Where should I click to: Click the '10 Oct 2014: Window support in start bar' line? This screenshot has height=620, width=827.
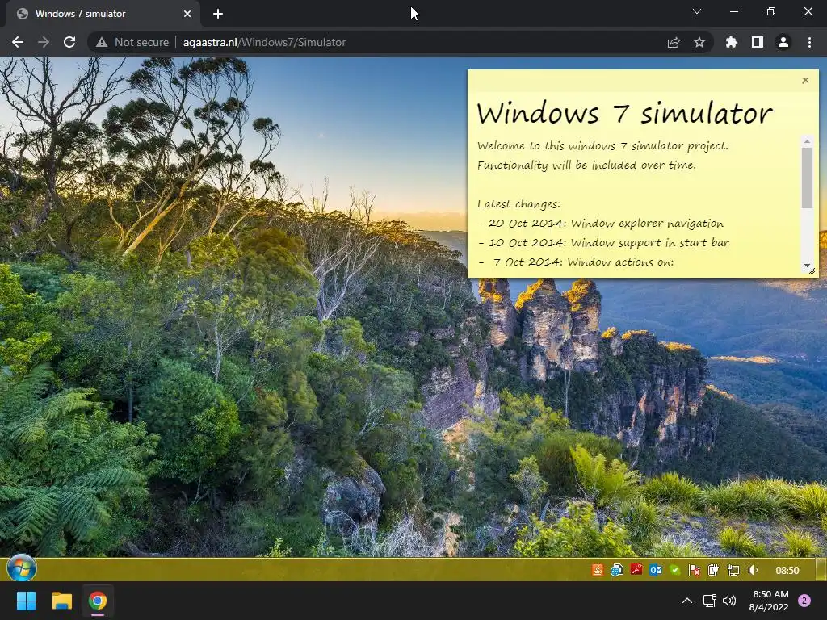pyautogui.click(x=603, y=243)
